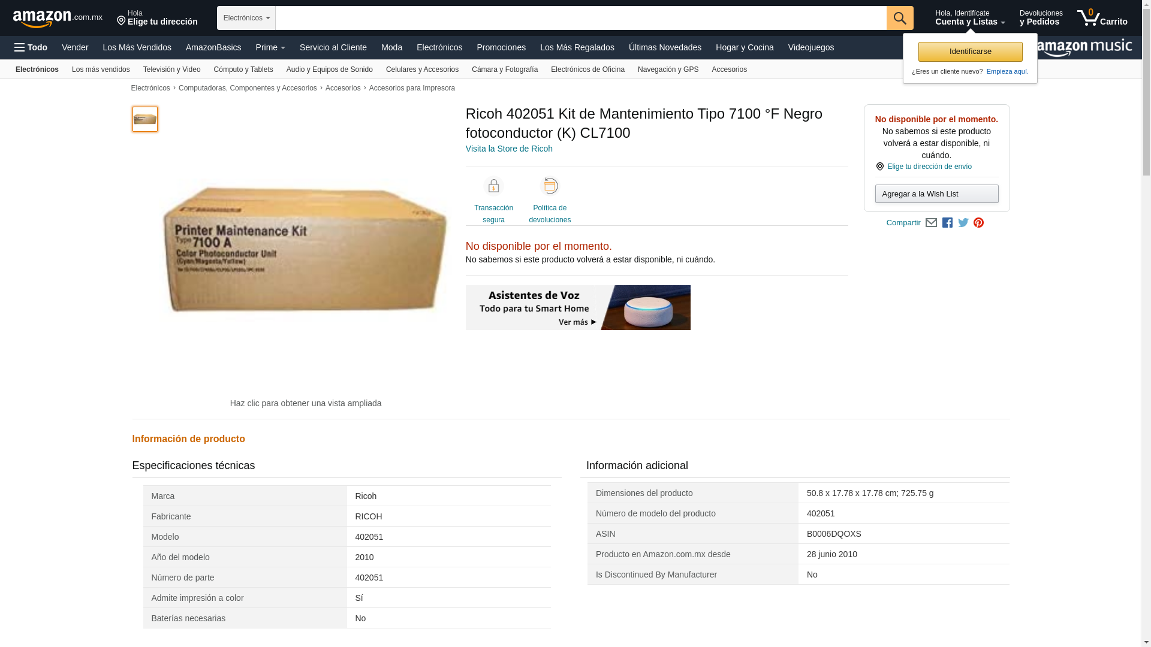Open the Amazon Music banner logo

[1085, 48]
